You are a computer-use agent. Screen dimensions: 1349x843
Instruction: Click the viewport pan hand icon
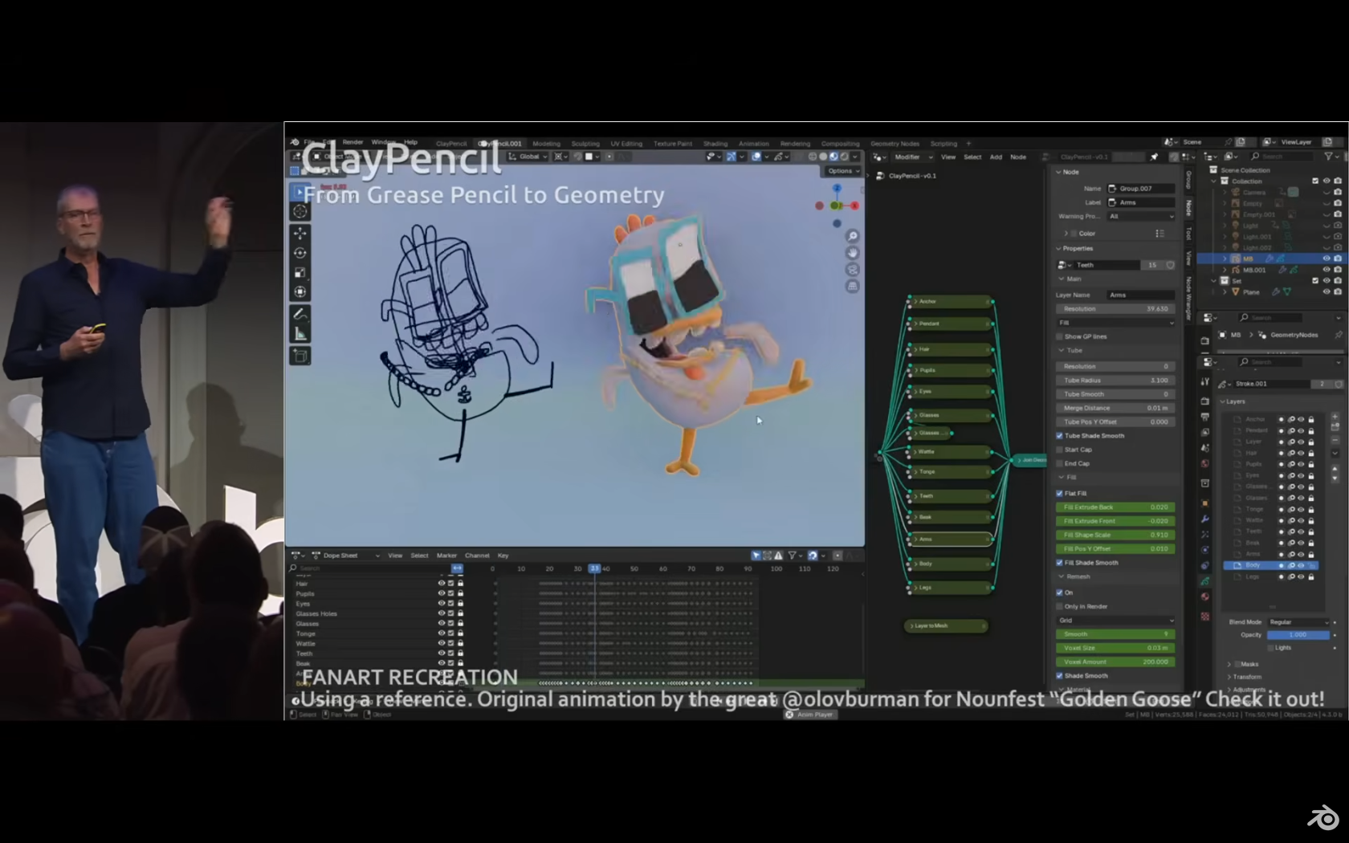tap(853, 253)
